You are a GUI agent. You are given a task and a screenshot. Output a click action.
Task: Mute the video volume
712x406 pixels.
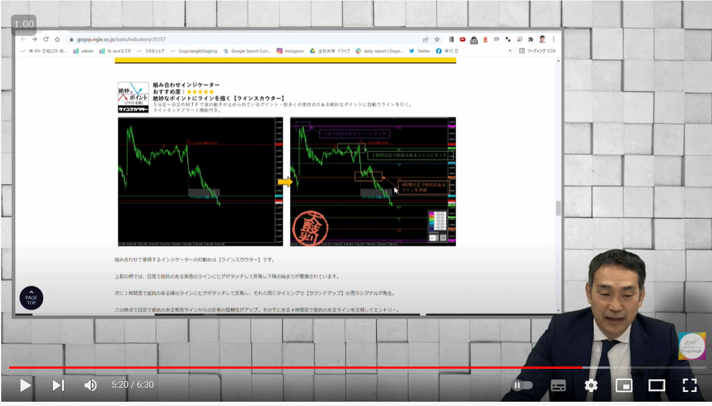[90, 385]
